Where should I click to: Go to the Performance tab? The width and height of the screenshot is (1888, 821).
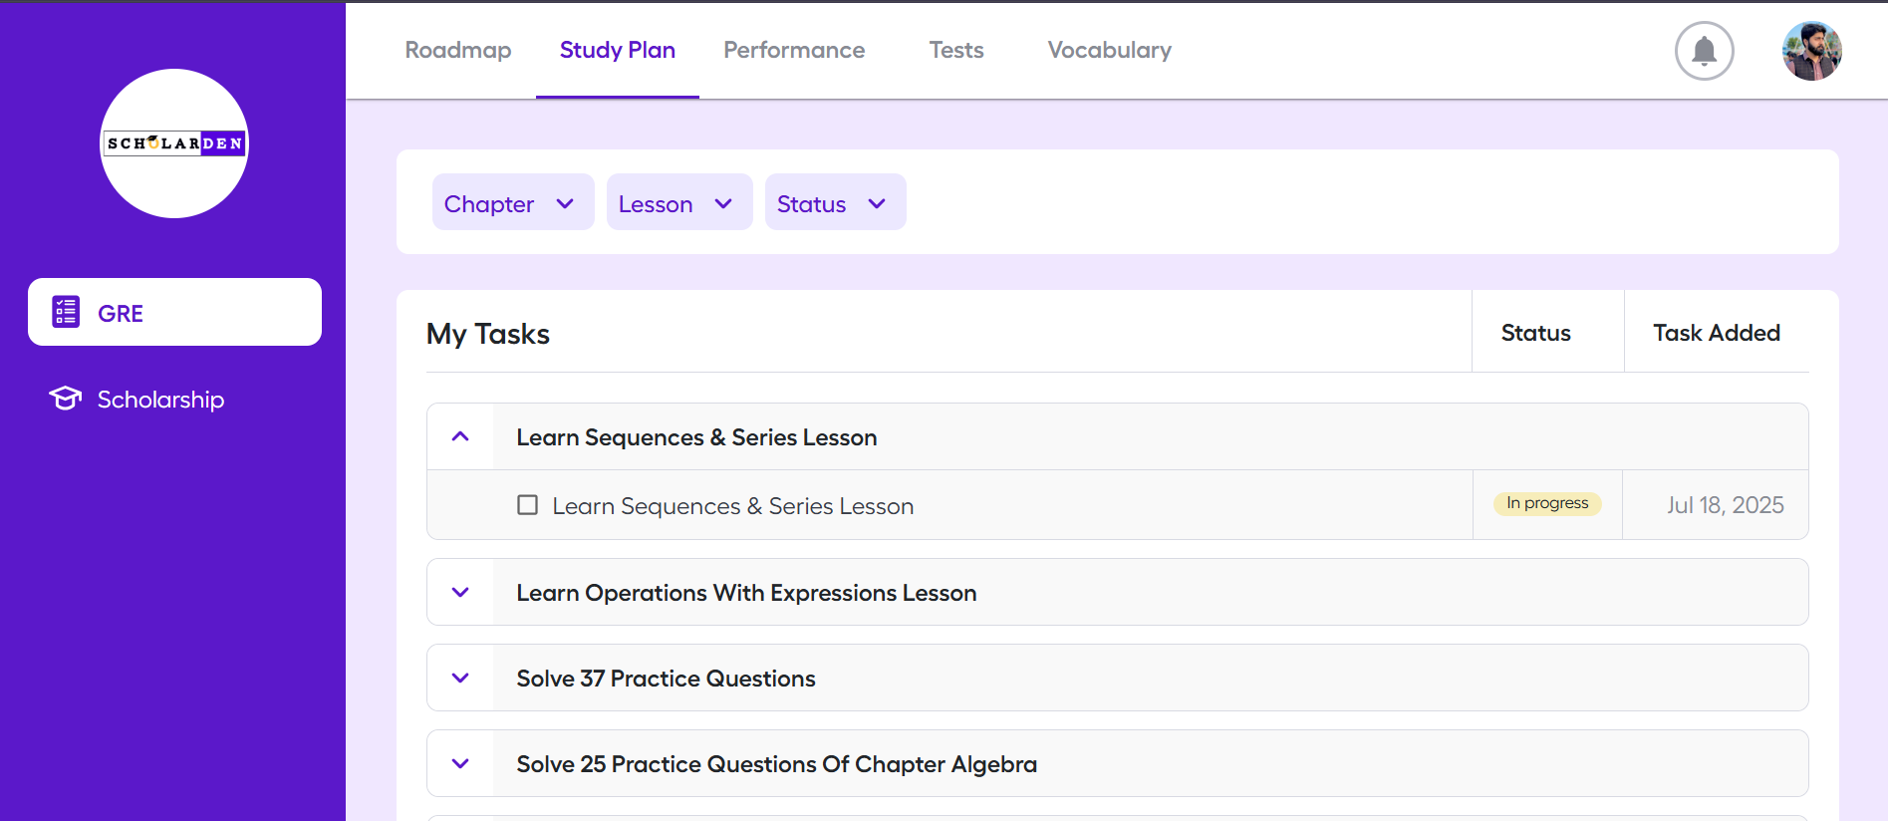click(x=794, y=50)
